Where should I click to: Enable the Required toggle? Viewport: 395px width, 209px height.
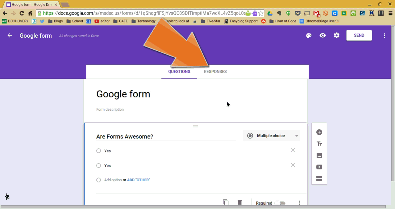coord(280,203)
